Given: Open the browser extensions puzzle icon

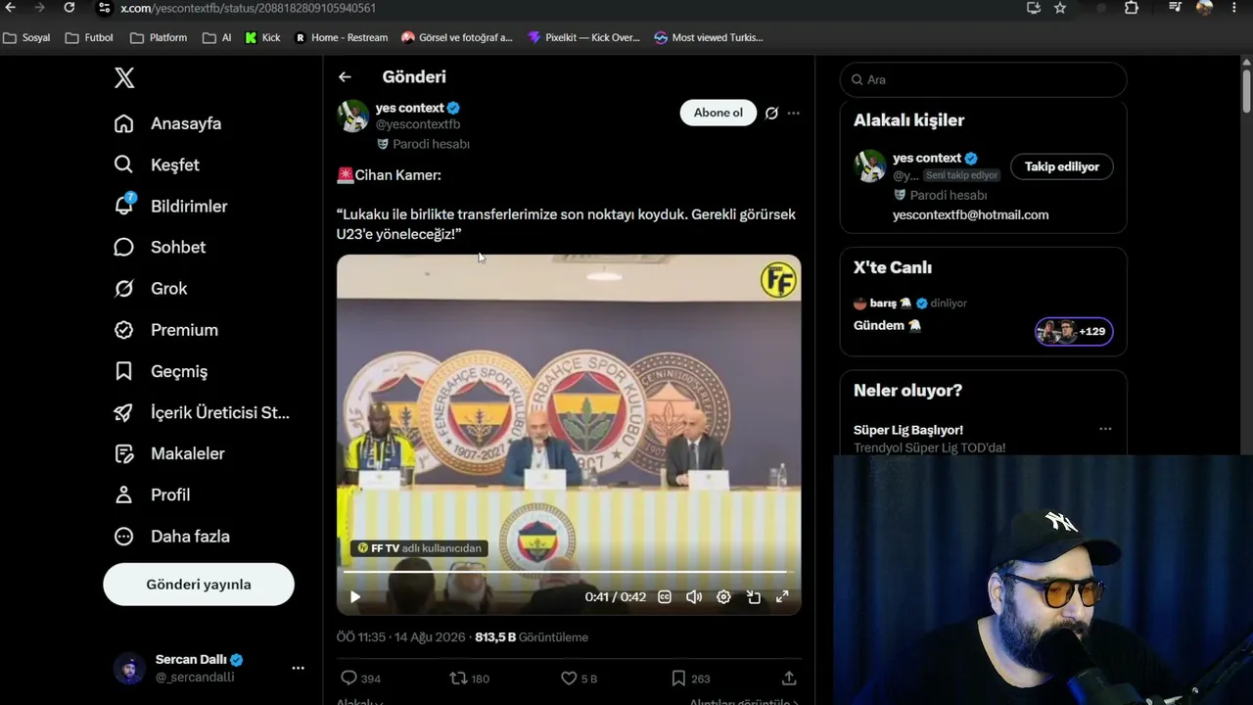Looking at the screenshot, I should [x=1132, y=8].
